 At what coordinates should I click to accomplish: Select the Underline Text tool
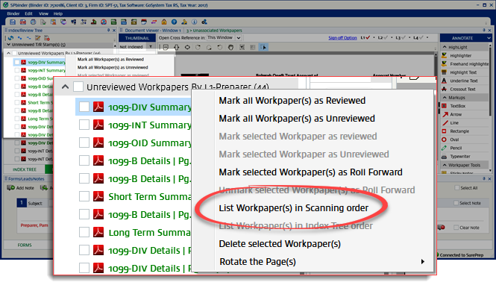[x=465, y=81]
